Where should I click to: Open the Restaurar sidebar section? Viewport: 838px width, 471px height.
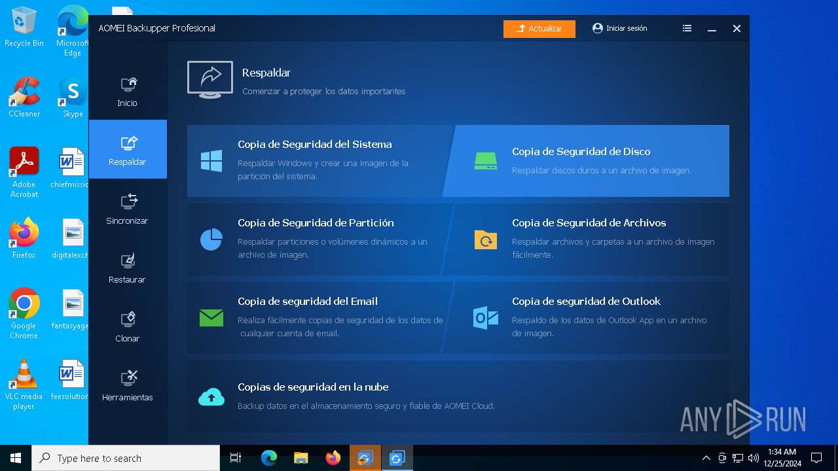[128, 267]
